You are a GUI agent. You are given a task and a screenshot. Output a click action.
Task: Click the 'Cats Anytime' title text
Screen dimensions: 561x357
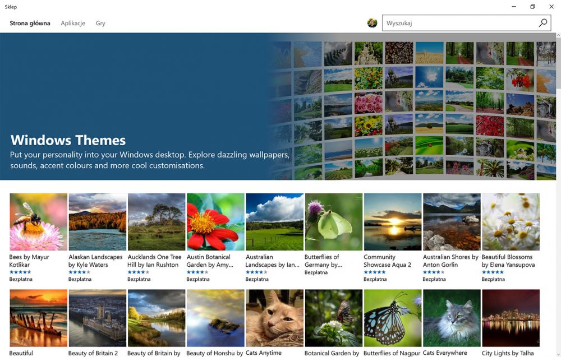[x=263, y=353]
